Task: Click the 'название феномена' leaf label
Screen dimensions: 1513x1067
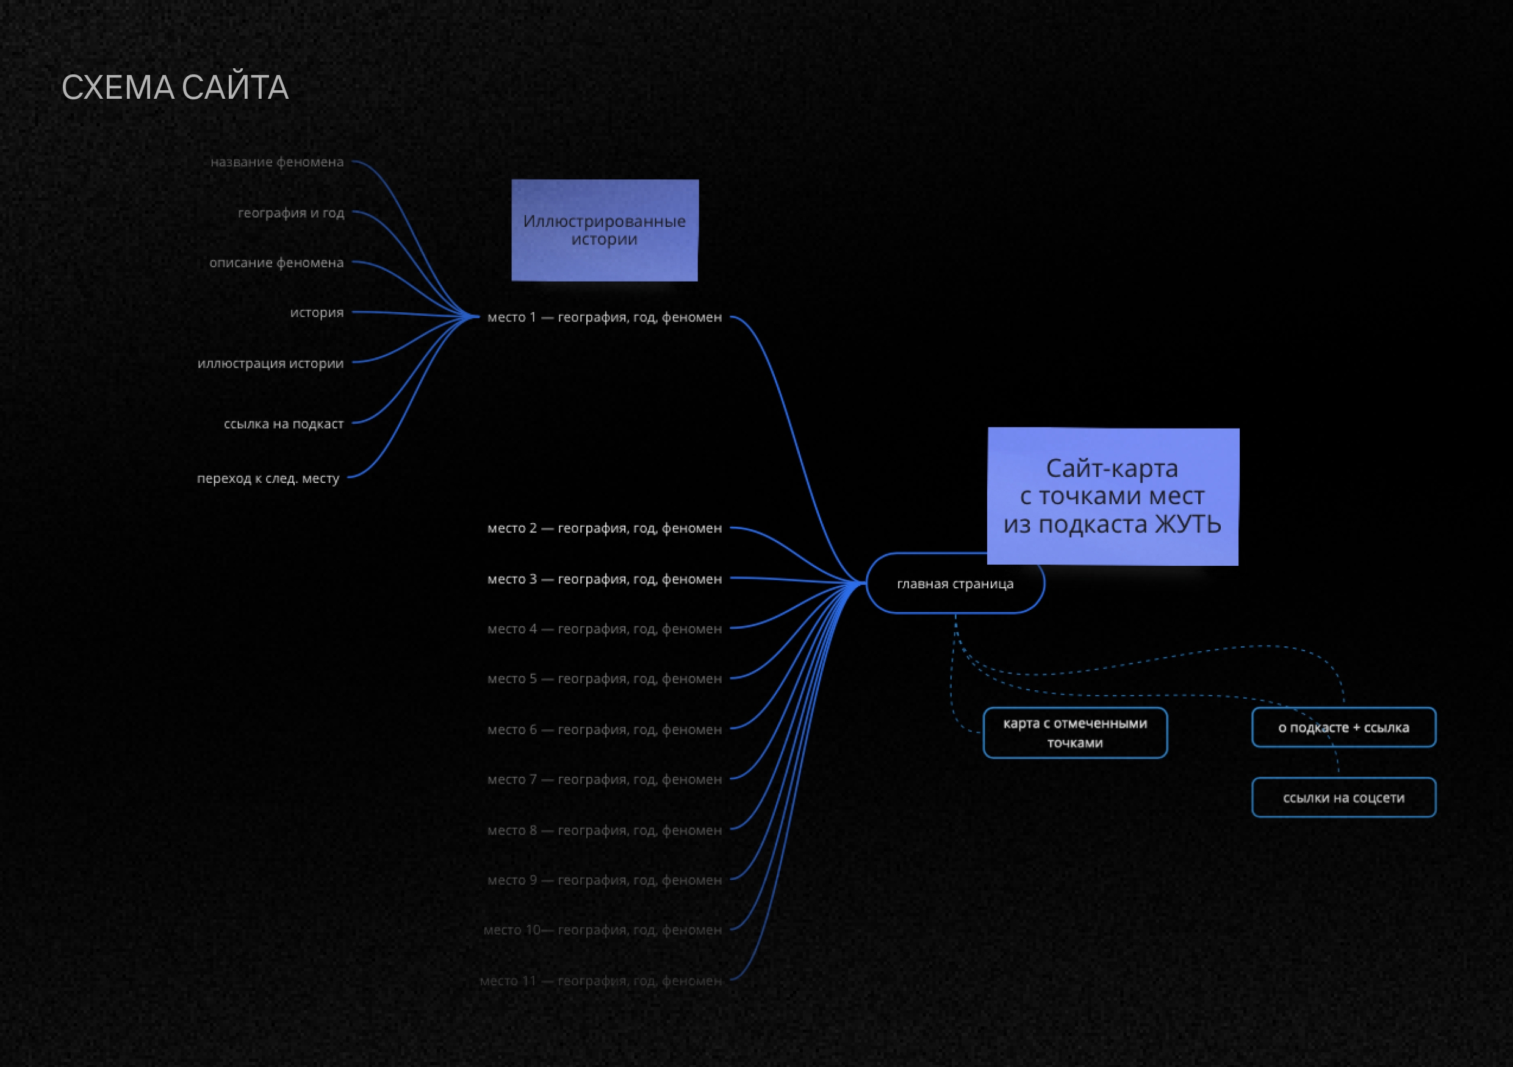Action: coord(277,162)
